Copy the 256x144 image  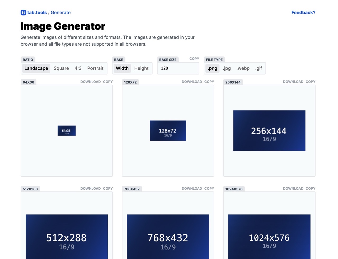point(311,82)
